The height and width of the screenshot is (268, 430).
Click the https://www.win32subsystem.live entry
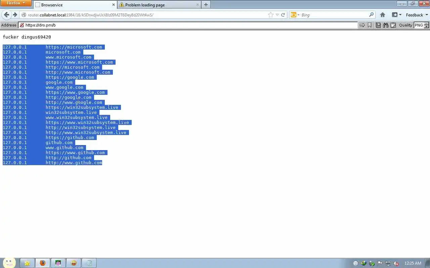pyautogui.click(x=87, y=123)
